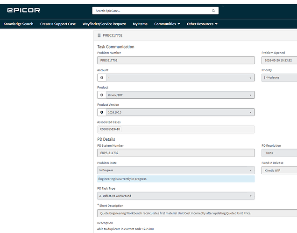
Task: Go to Knowledge Search
Action: coord(18,24)
